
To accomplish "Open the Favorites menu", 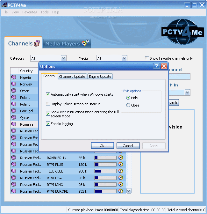I will (29, 12).
